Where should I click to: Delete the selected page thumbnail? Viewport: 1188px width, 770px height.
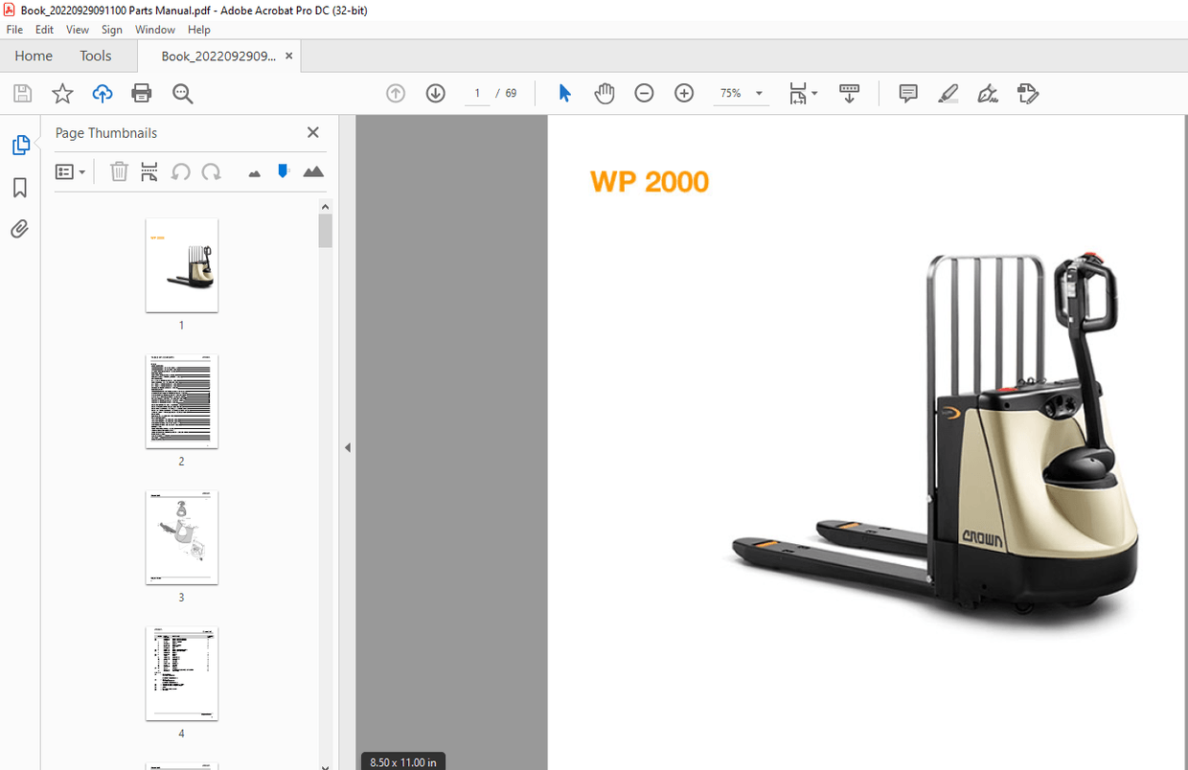(119, 171)
